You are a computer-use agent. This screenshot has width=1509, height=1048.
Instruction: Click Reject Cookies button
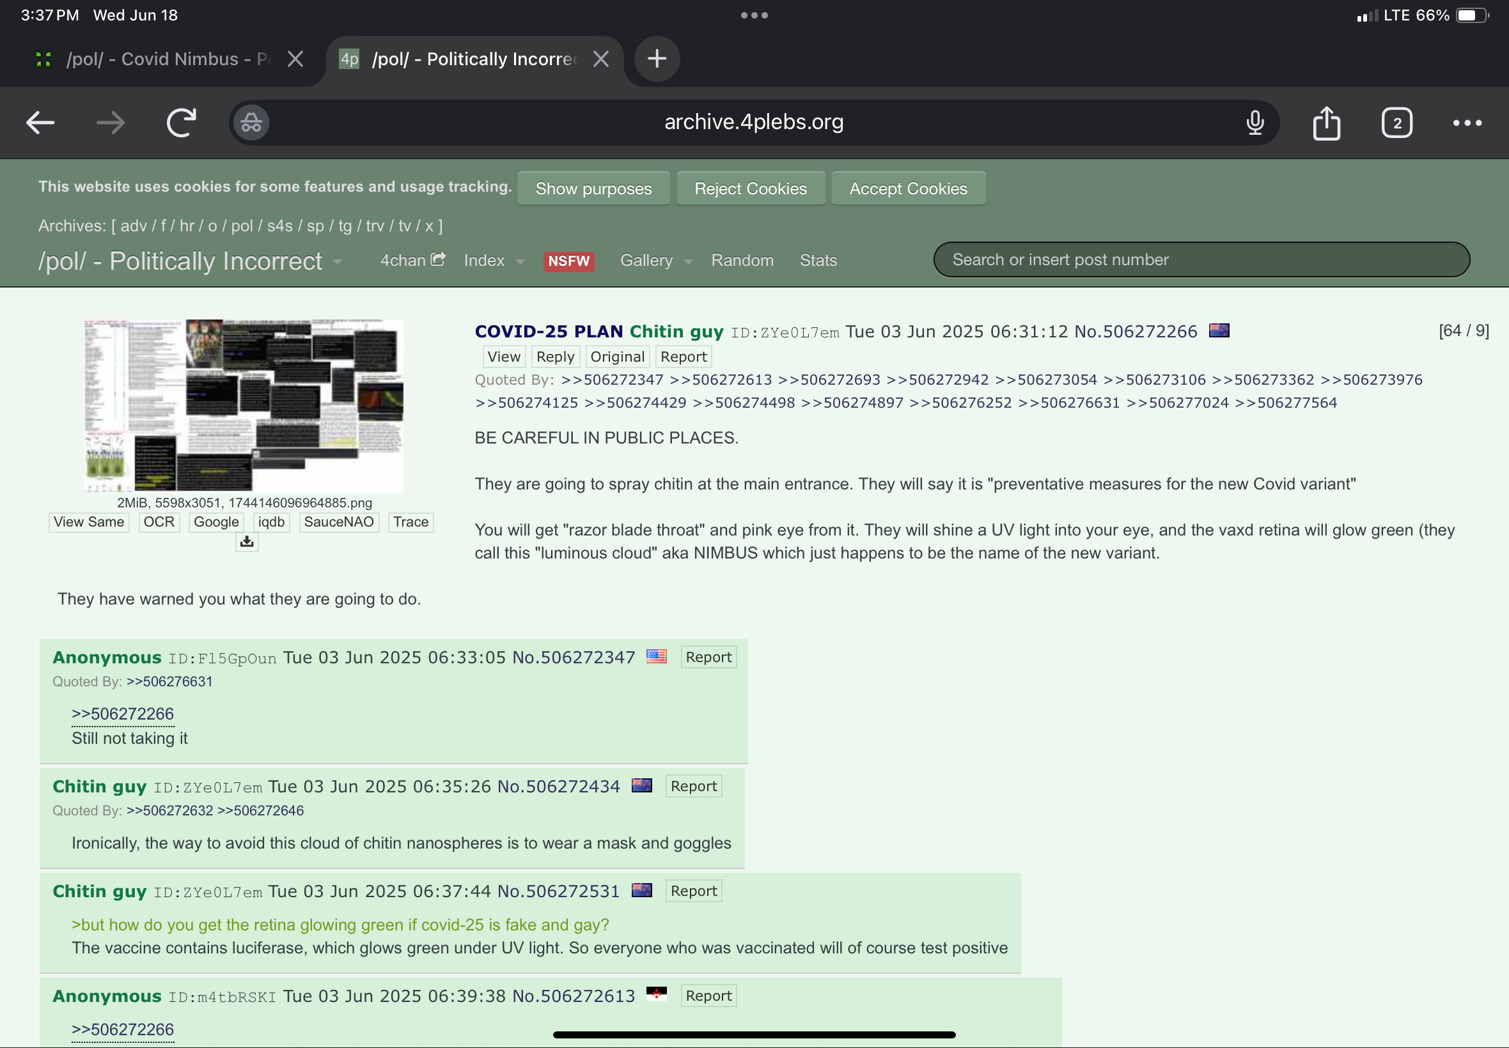tap(750, 189)
